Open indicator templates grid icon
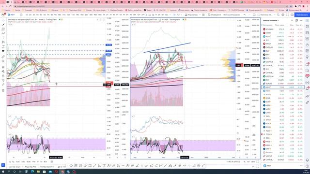The image size is (310, 174). tap(203, 15)
